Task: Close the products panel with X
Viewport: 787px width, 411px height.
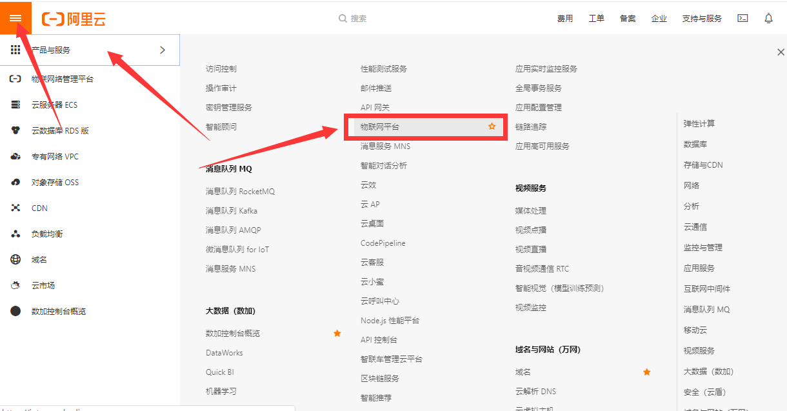Action: pos(781,52)
